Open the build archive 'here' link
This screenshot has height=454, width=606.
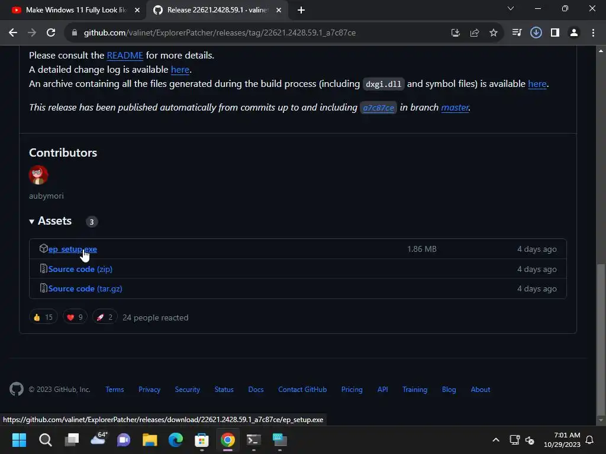tap(537, 84)
